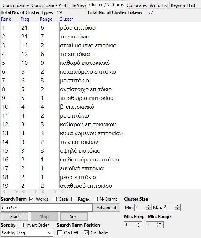Select the Clusters/N-Grams tab
This screenshot has width=201, height=238.
106,5
